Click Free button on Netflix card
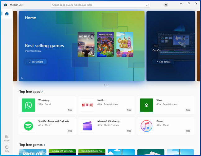 (x=129, y=110)
